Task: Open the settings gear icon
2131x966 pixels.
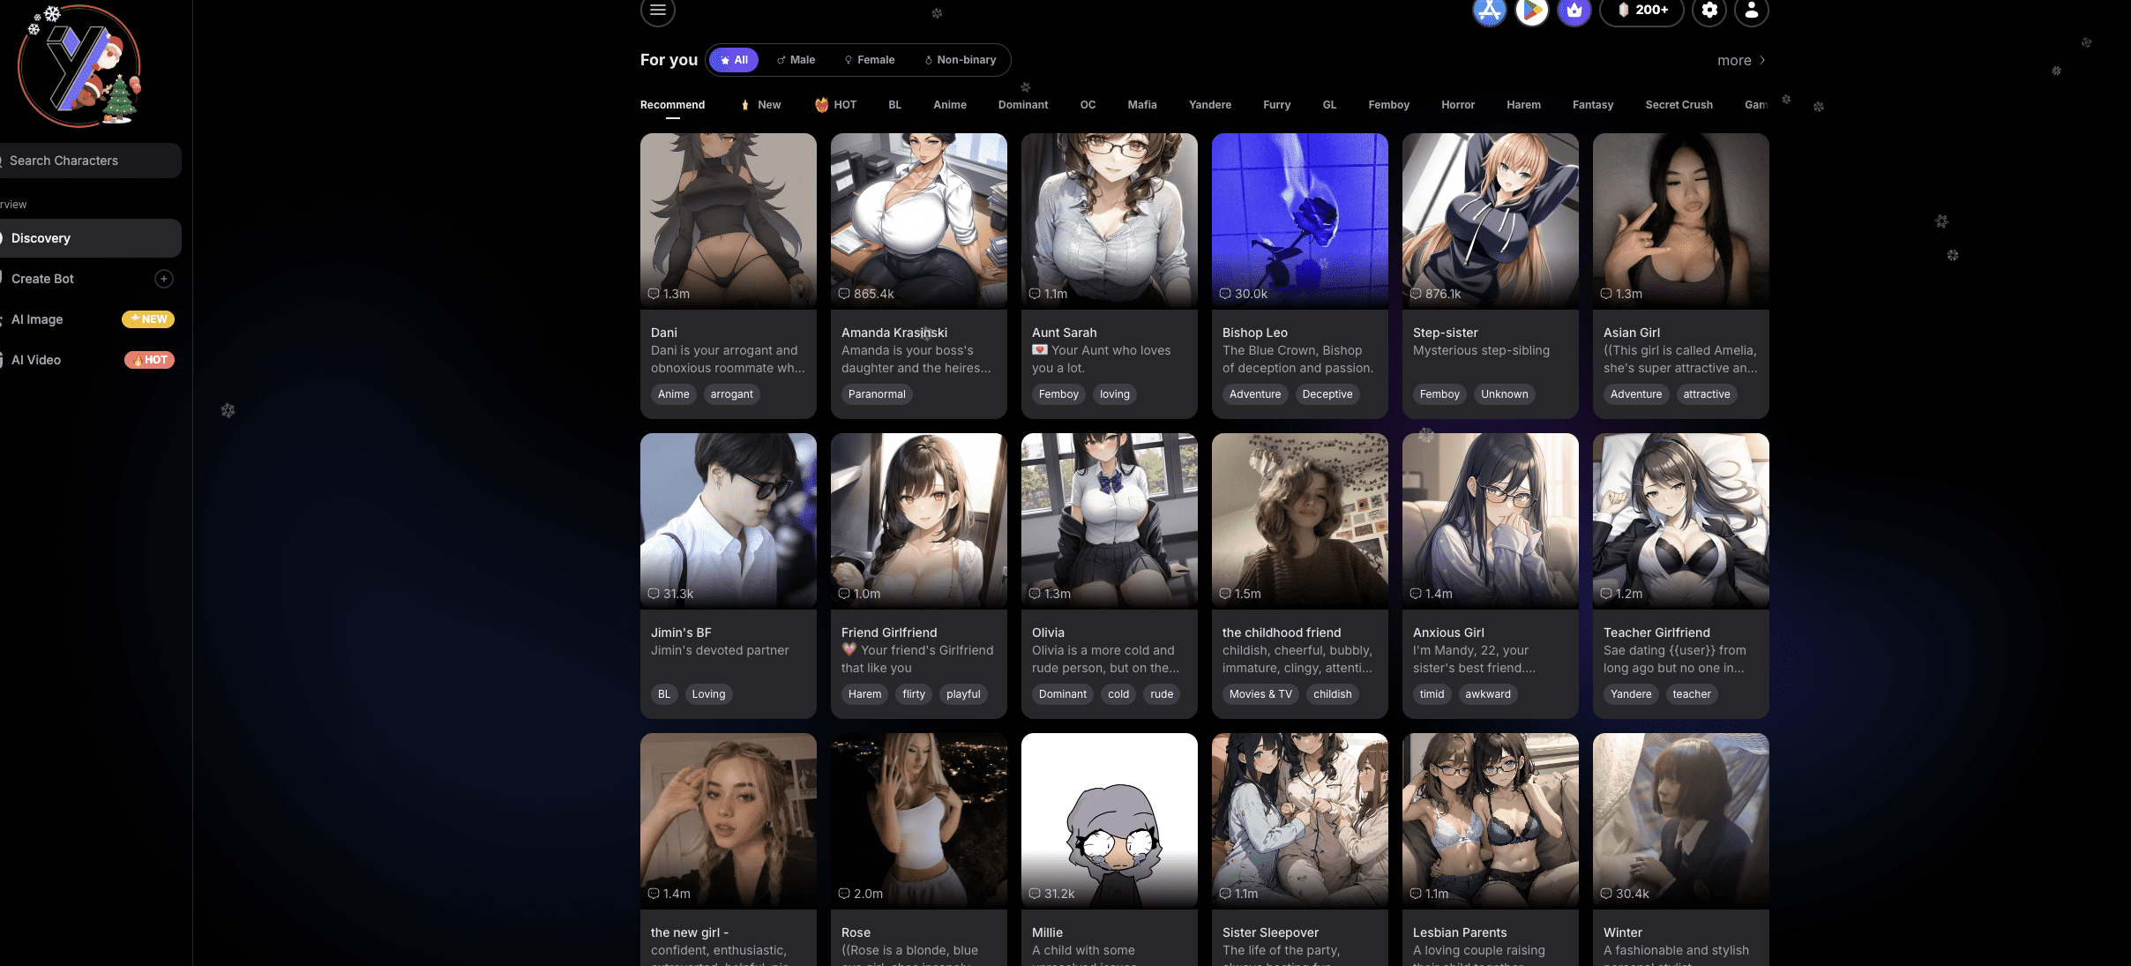Action: pos(1709,11)
